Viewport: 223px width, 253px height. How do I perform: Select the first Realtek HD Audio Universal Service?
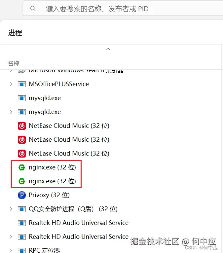pos(79,223)
